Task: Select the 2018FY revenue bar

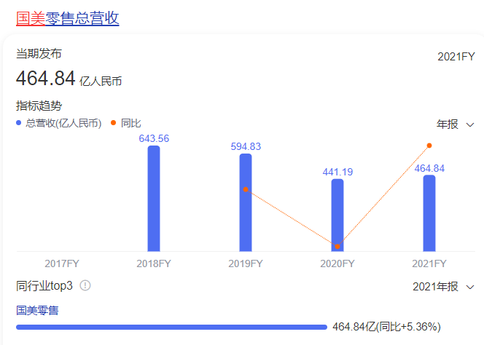Action: point(154,199)
